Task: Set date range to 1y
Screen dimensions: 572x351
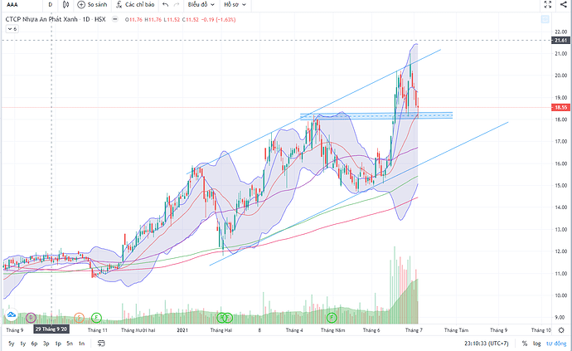Action: click(22, 344)
